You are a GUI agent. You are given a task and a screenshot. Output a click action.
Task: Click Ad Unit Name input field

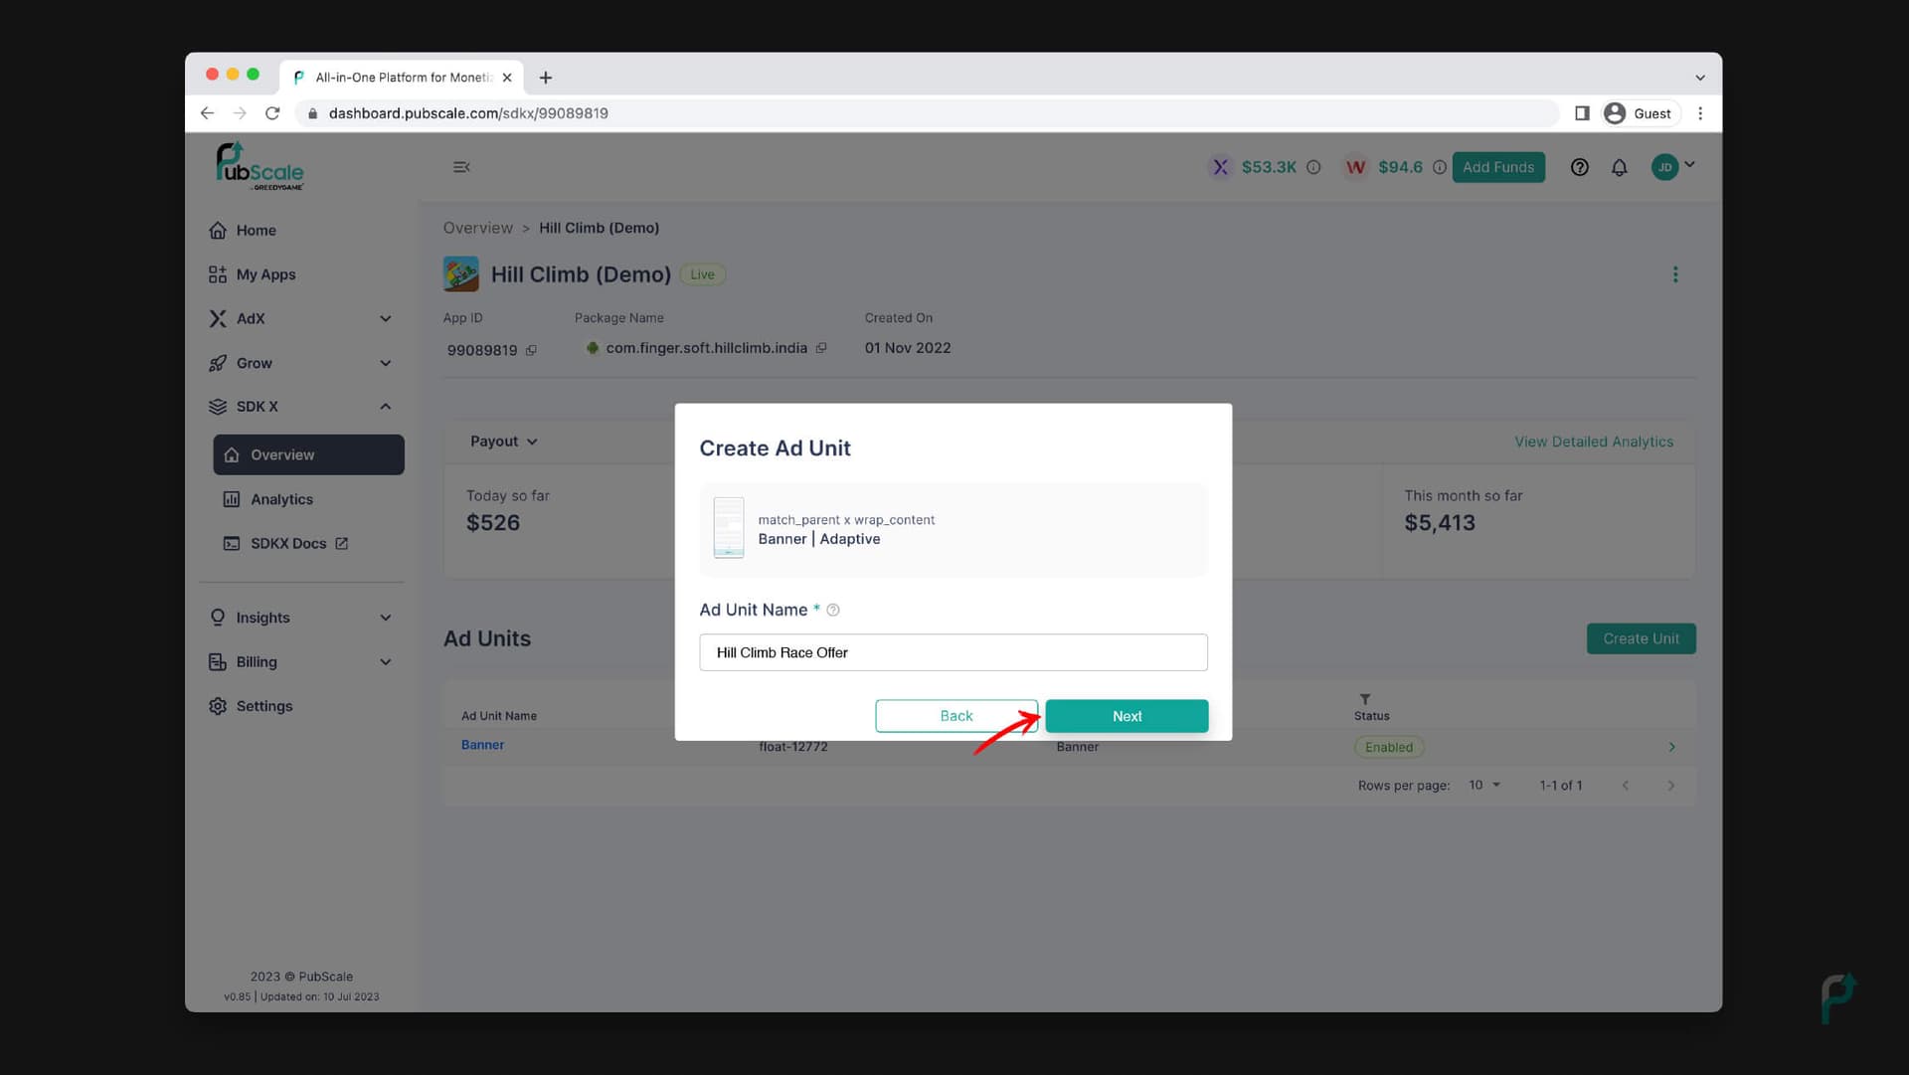[954, 651]
